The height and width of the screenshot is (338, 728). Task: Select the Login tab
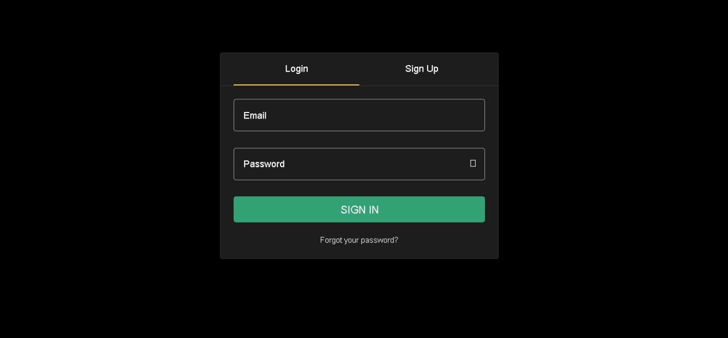pos(297,69)
